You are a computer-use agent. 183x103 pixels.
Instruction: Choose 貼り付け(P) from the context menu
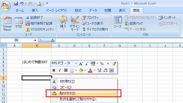coord(84,93)
